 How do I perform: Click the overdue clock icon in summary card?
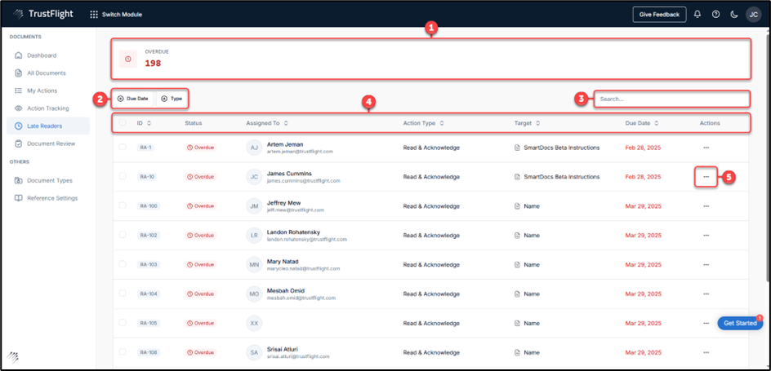(127, 59)
